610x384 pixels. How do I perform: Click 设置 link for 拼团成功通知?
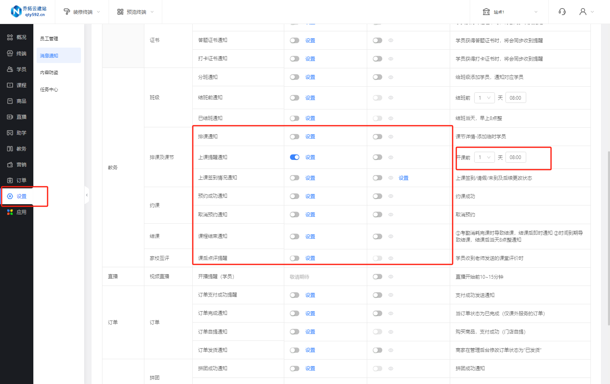310,368
